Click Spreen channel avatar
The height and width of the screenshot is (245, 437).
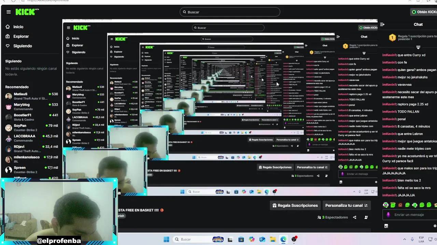pos(9,170)
